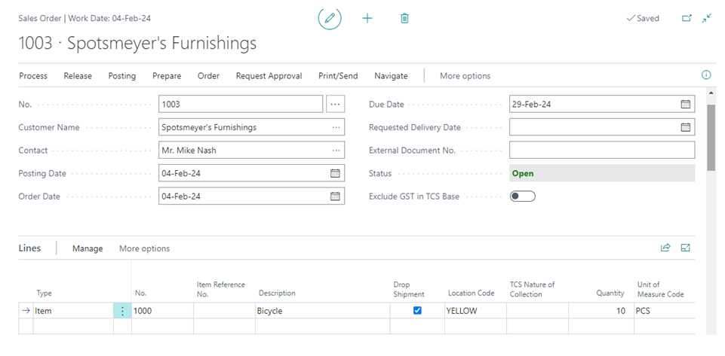Viewport: 725px width, 356px height.
Task: Click the Unit of Measure Code header
Action: coord(660,289)
